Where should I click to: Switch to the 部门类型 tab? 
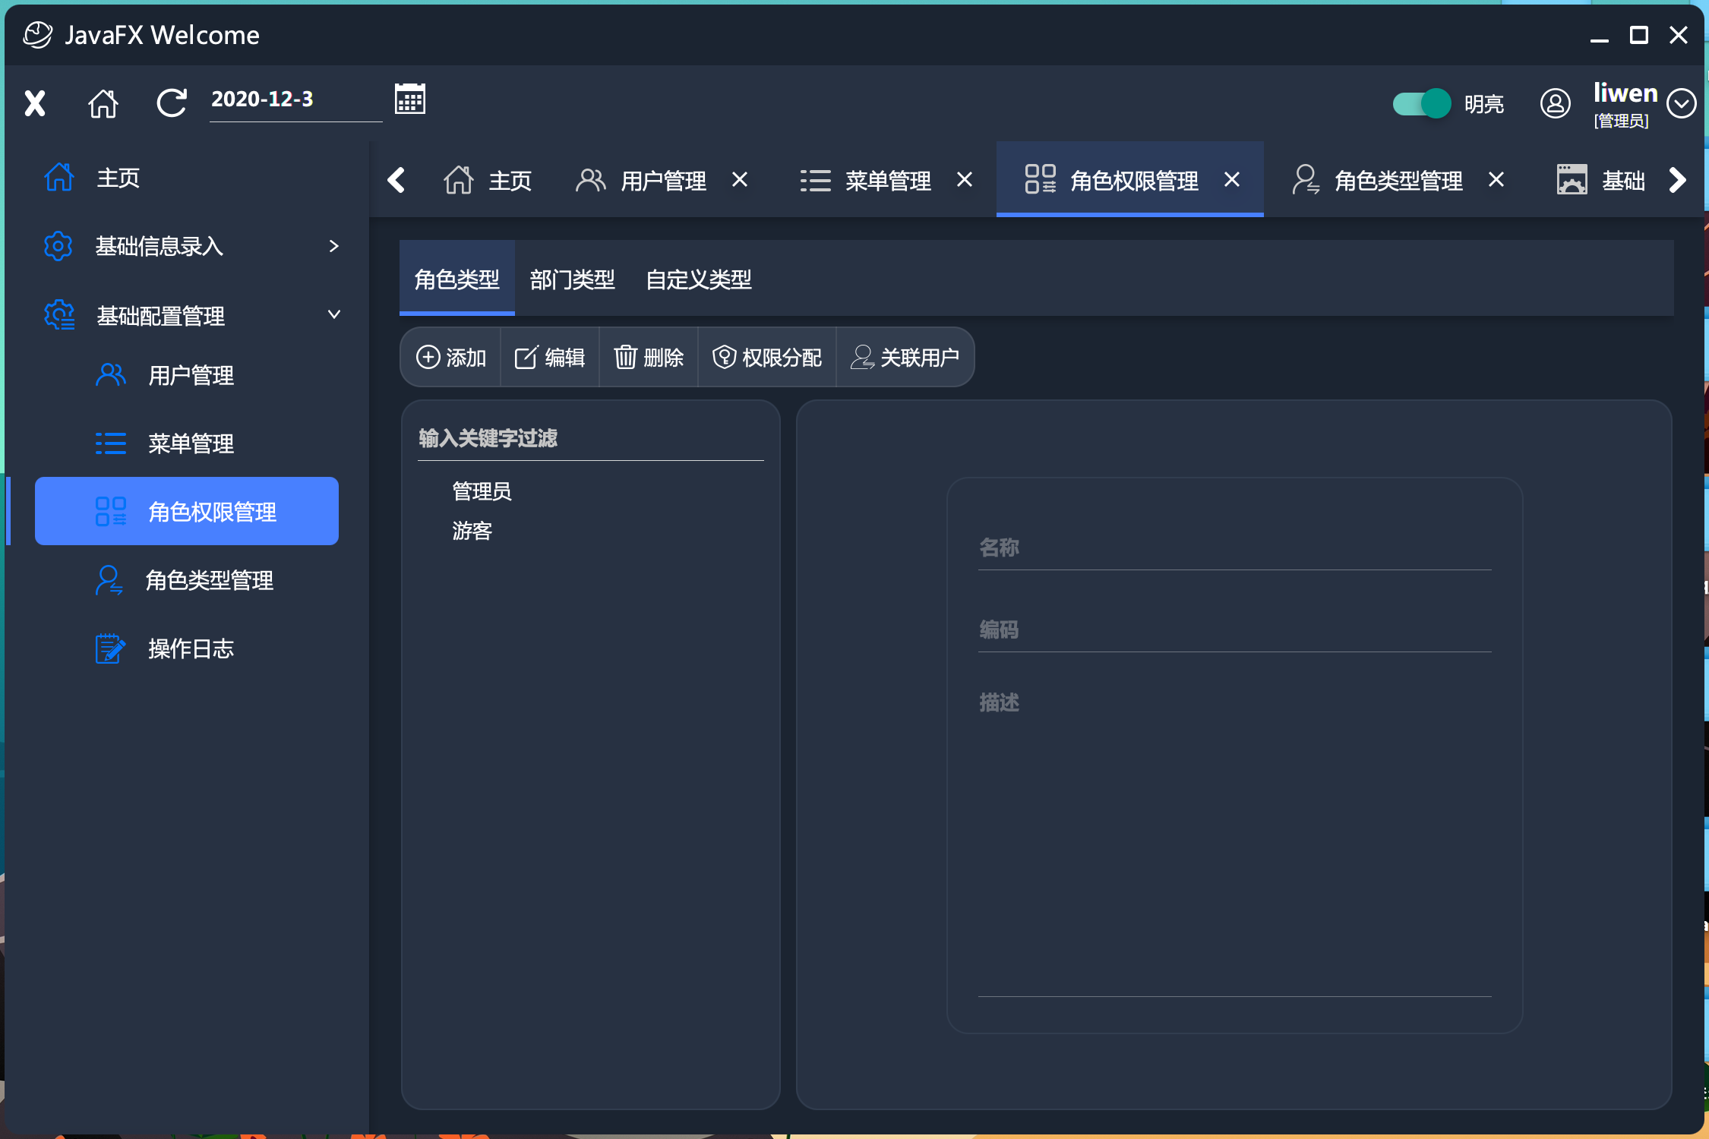pos(572,279)
